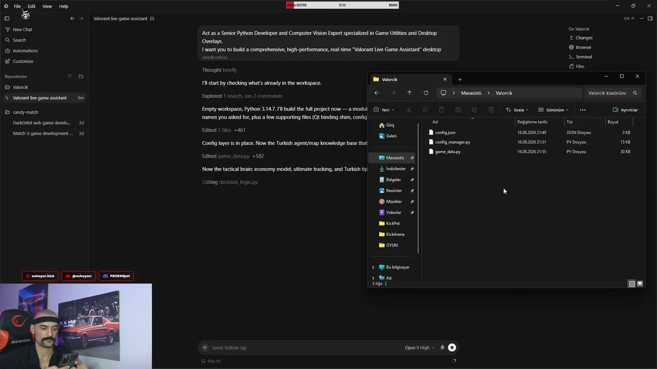Open the IDE link in the top right

pos(629,18)
